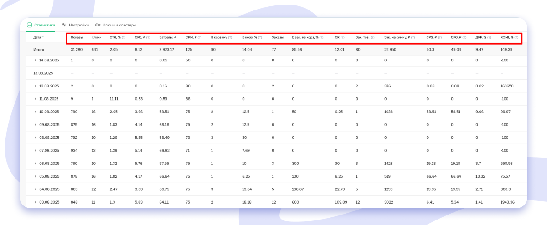Screen dimensions: 547x225
Task: Click the question icon beside ROMI, %
Action: pyautogui.click(x=516, y=37)
